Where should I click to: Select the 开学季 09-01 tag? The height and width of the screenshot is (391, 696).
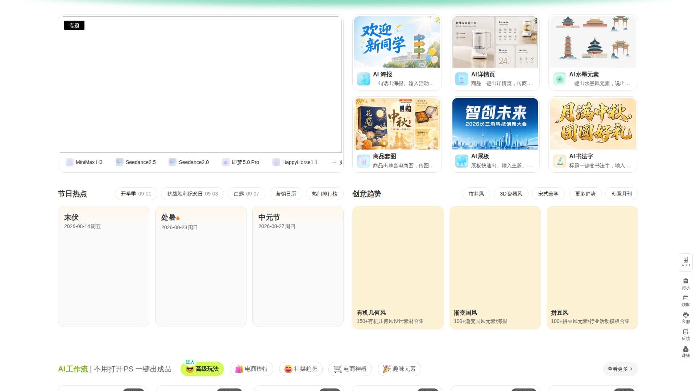[136, 194]
